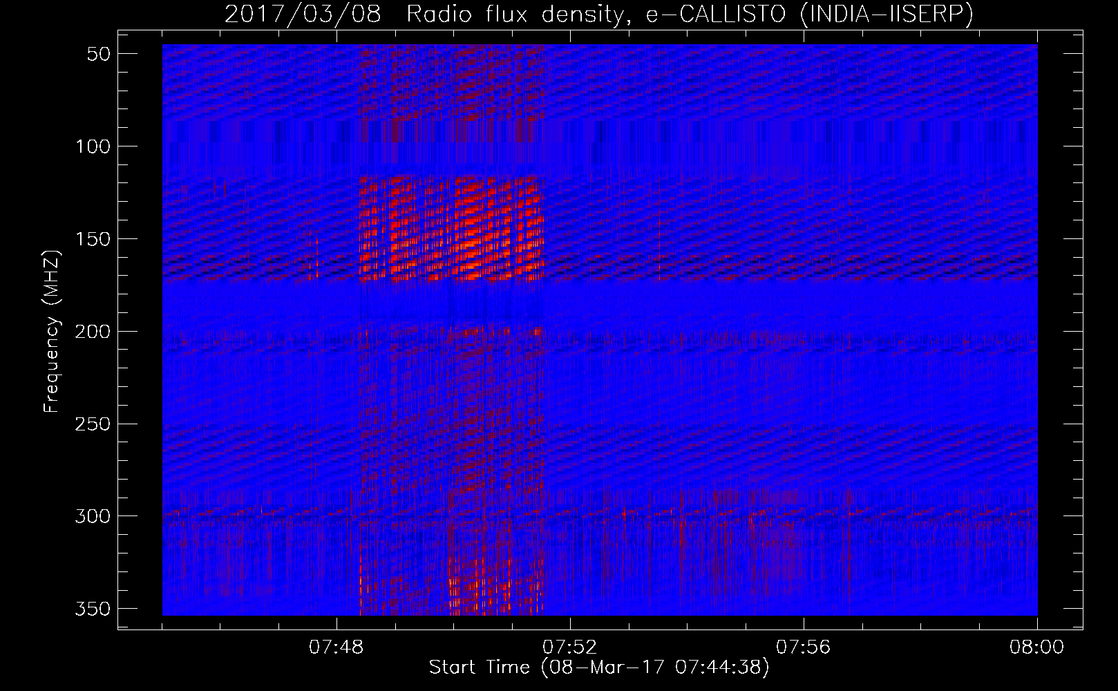Click the 07:56 time tick label
Screen dimensions: 1118x691
tap(804, 647)
